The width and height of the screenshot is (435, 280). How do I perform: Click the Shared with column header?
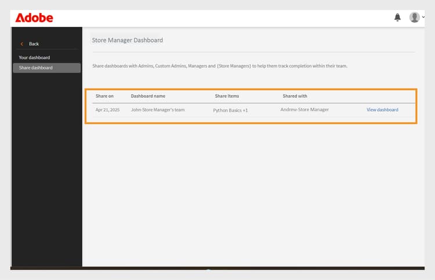point(295,96)
